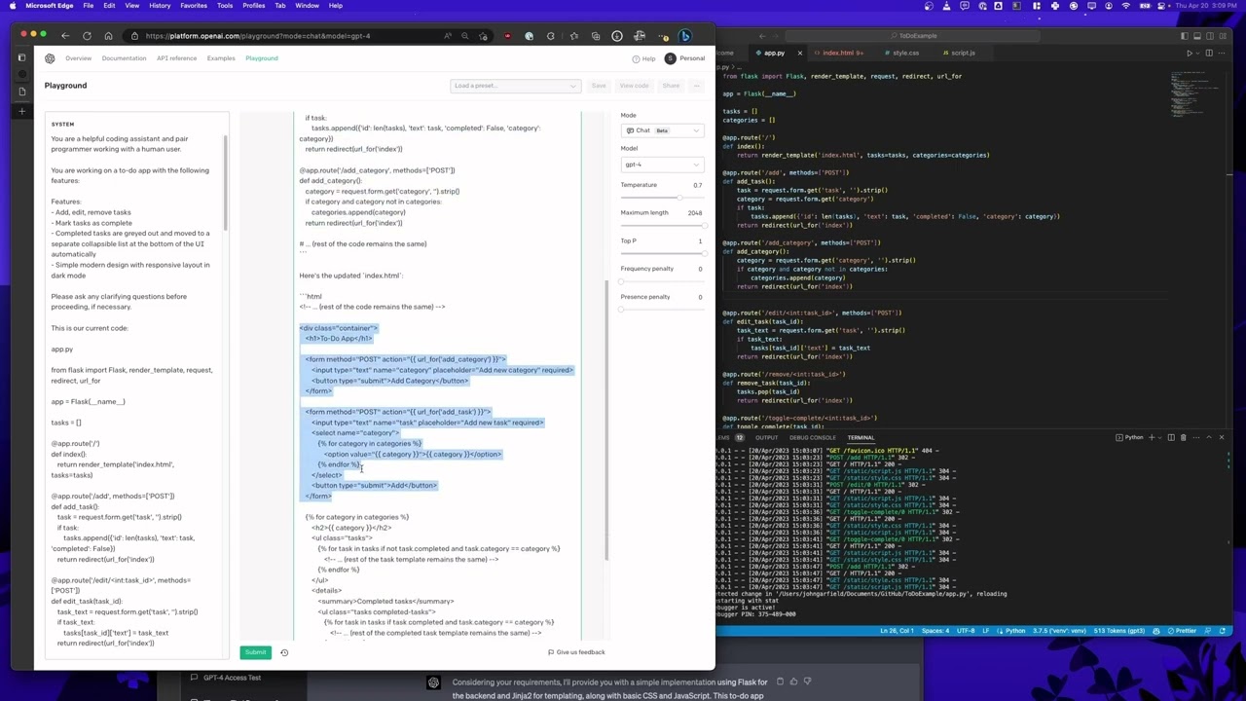Expand run options arrow next to play icon
Screen dimensions: 1246x701
(x=1197, y=53)
